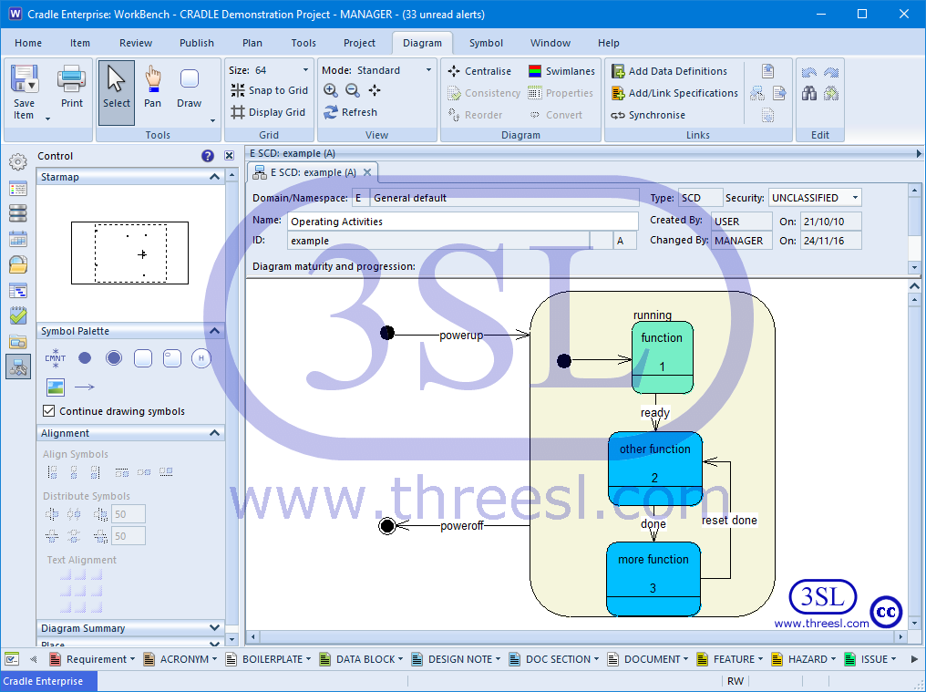The height and width of the screenshot is (692, 926).
Task: Click the FEATURE item button
Action: tap(729, 659)
